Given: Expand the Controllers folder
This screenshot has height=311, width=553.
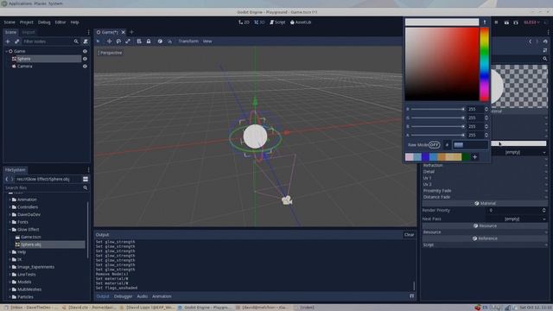Looking at the screenshot, I should [10, 207].
